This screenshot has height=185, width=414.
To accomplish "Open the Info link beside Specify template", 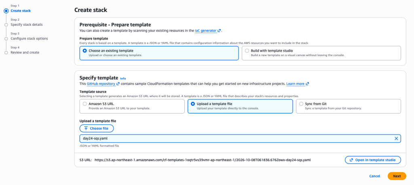I will (x=123, y=78).
